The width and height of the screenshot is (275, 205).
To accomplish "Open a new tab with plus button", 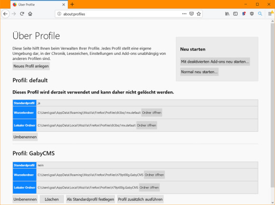I will (72, 4).
